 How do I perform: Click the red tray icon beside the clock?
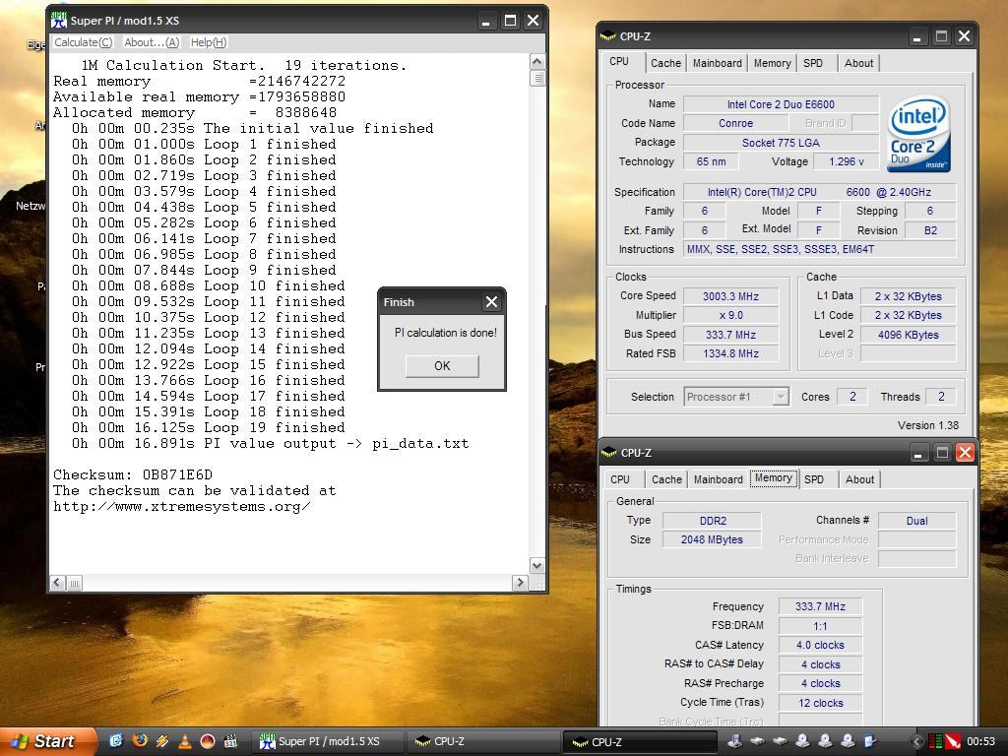953,741
